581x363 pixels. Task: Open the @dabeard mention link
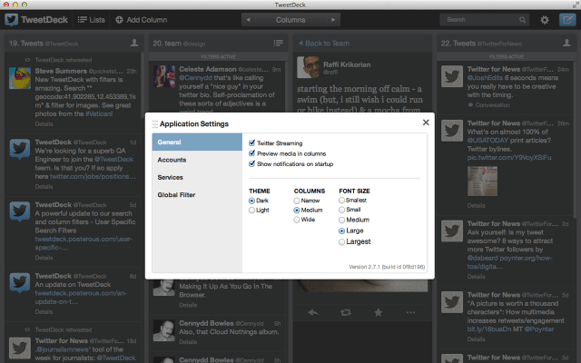pyautogui.click(x=483, y=258)
